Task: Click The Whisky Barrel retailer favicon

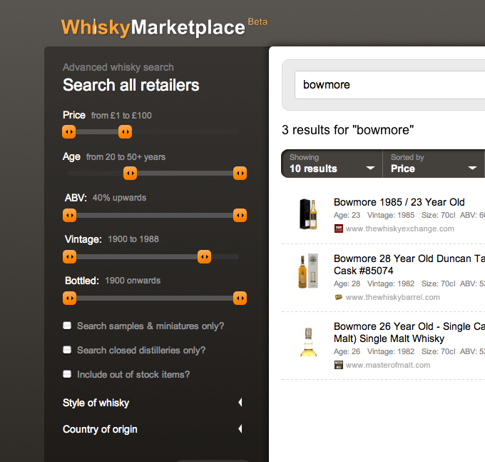Action: click(x=339, y=297)
